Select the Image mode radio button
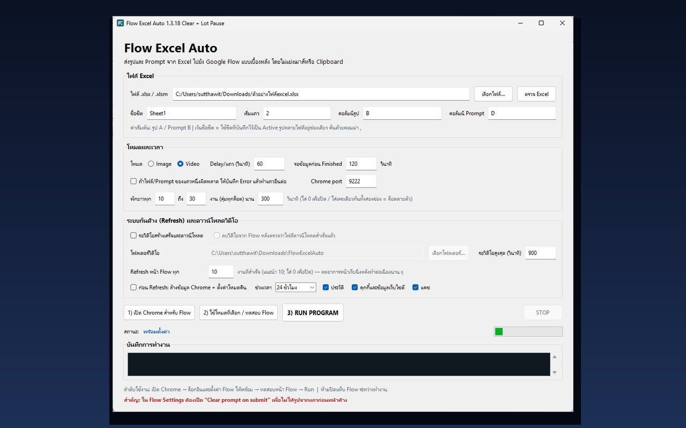Image resolution: width=686 pixels, height=428 pixels. pos(151,164)
